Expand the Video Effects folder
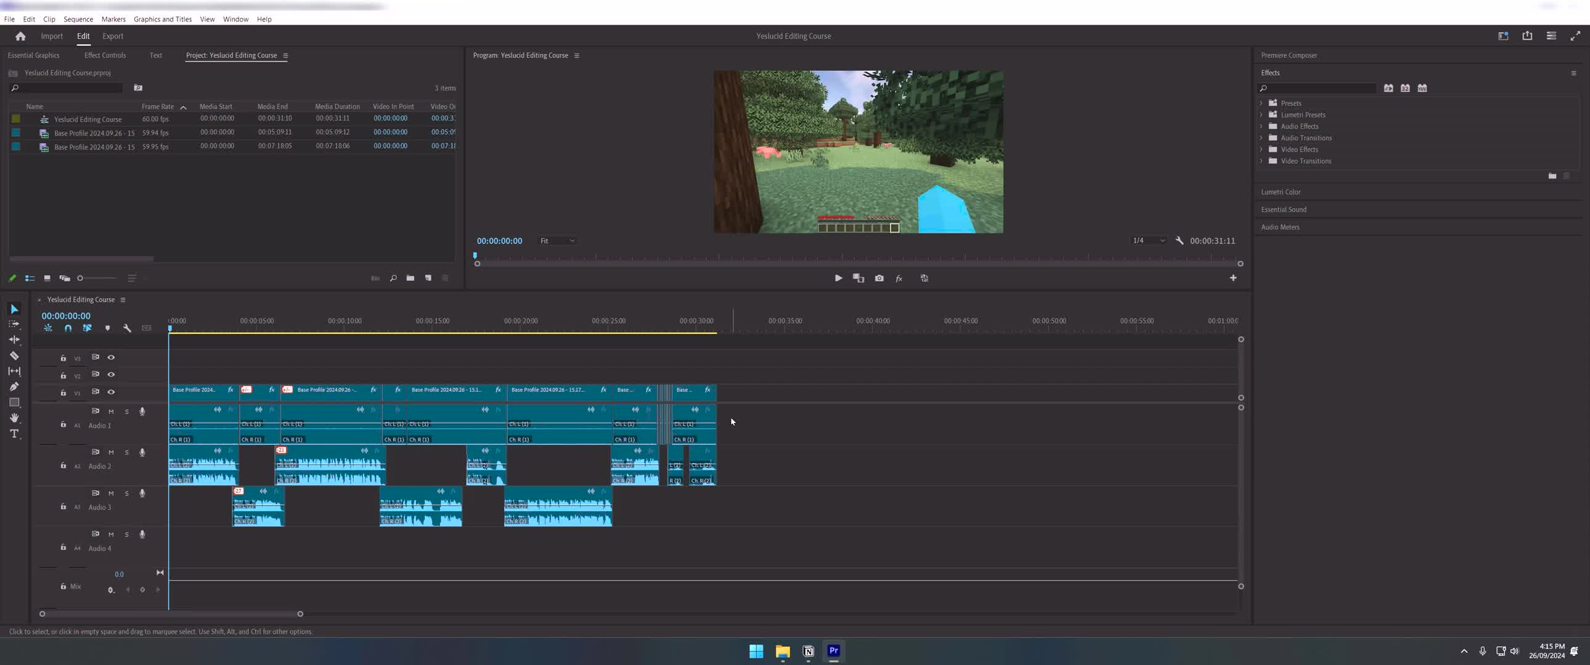 1261,149
